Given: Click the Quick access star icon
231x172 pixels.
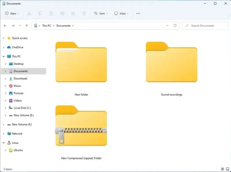Looking at the screenshot, I should 9,38.
